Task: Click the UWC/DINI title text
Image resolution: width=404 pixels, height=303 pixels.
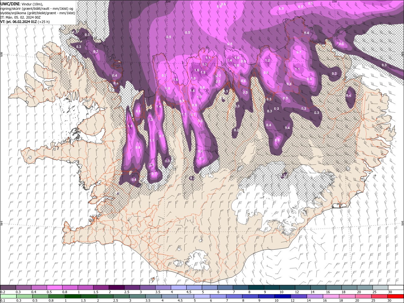Action: [x=10, y=3]
